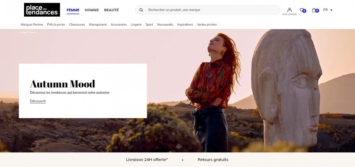Expand the FR language dropdown
The image size is (355, 167).
[328, 10]
